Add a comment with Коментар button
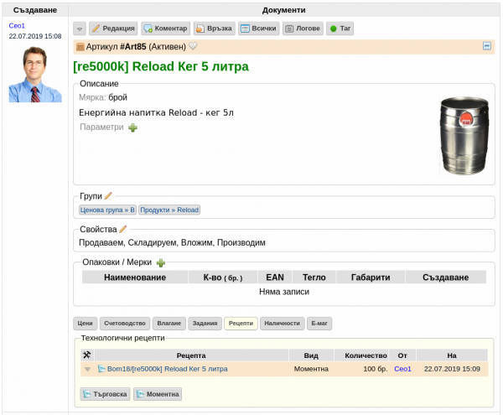Image resolution: width=503 pixels, height=415 pixels. [x=165, y=29]
